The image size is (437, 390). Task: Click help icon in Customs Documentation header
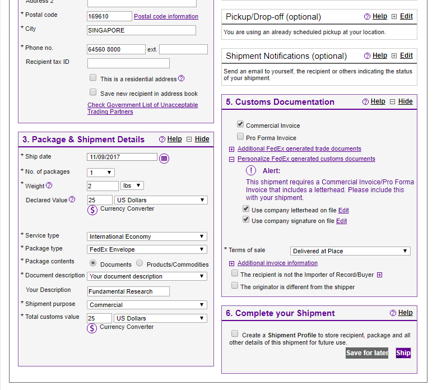tap(365, 102)
